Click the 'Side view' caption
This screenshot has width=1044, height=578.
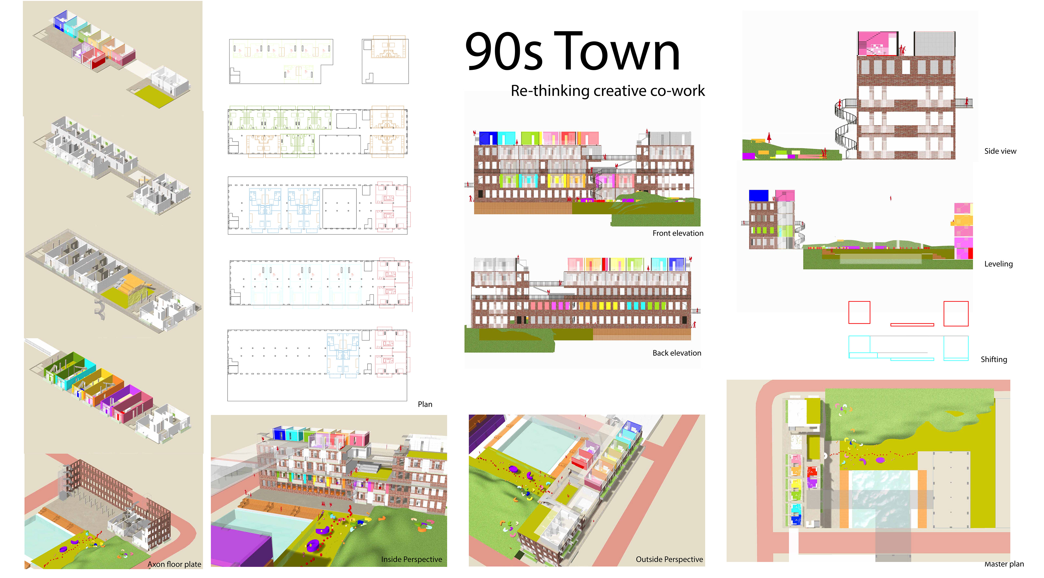click(x=1000, y=151)
